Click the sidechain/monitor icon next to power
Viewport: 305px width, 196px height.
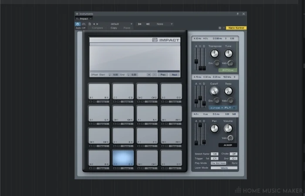coord(84,24)
